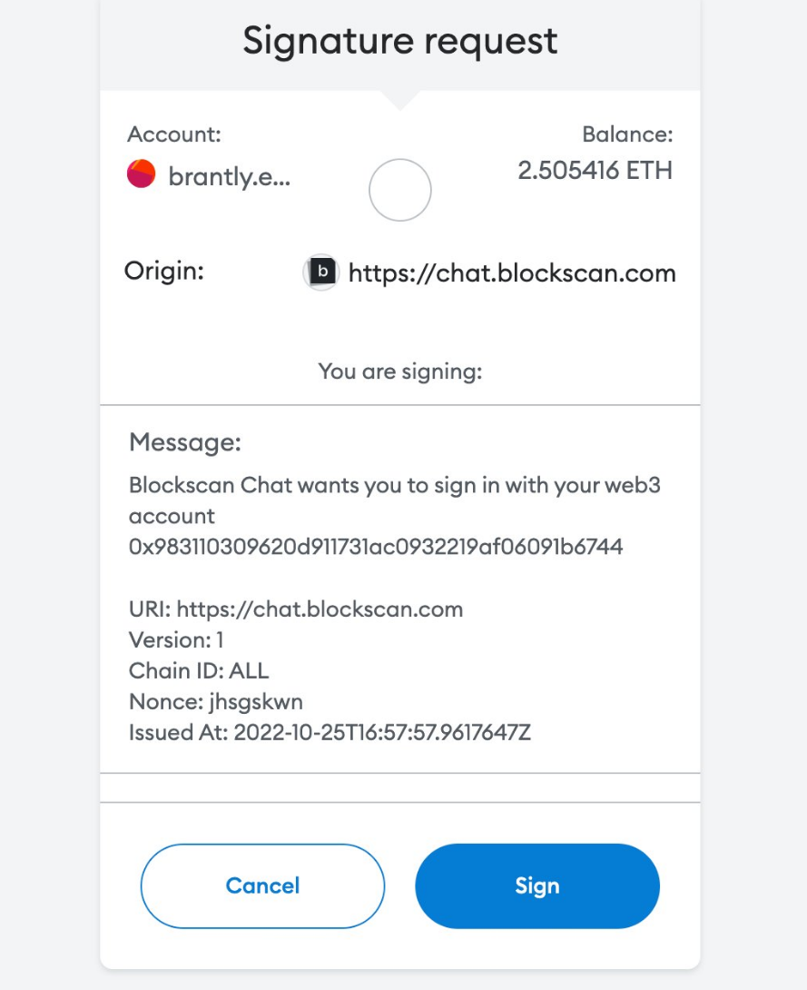Viewport: 807px width, 990px height.
Task: Click the Blockscan 'b' origin icon
Action: [x=320, y=272]
